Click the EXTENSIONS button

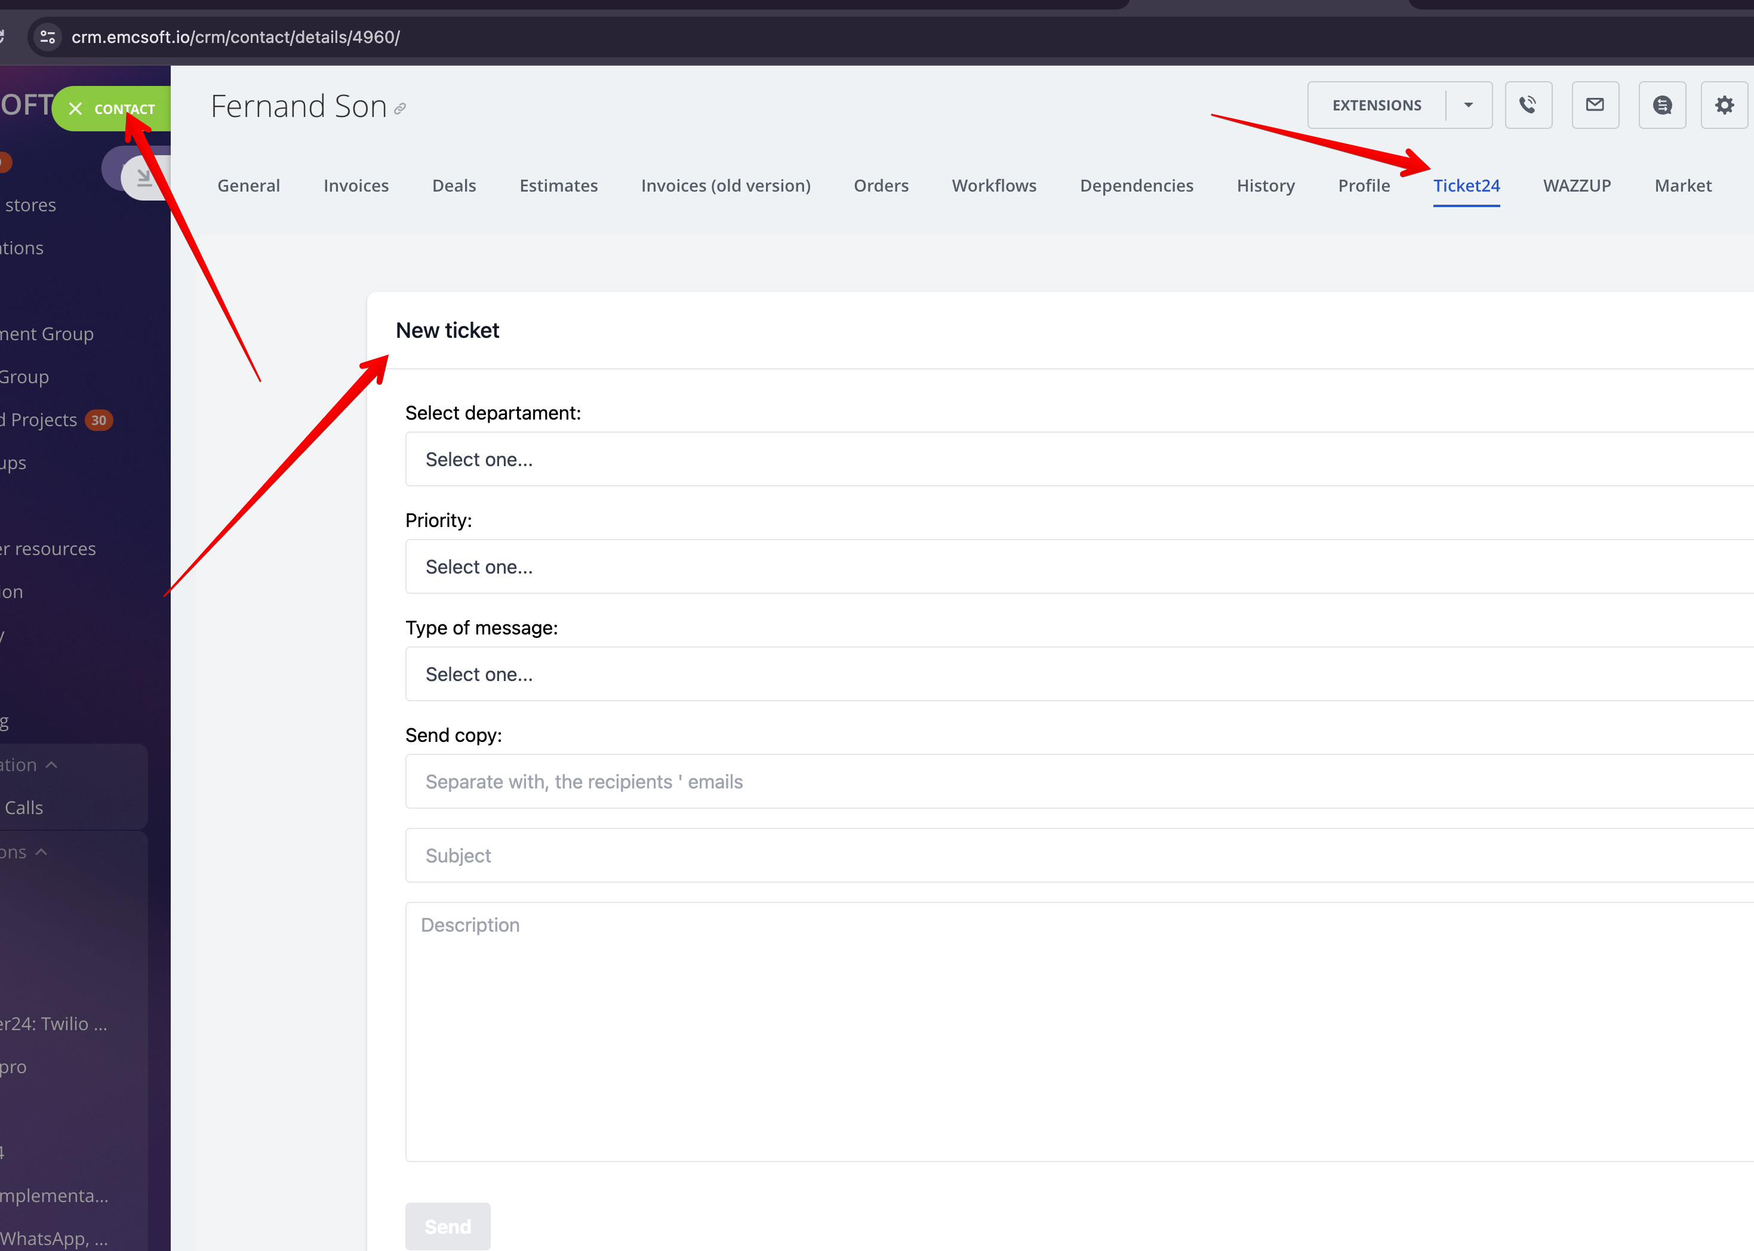1377,105
